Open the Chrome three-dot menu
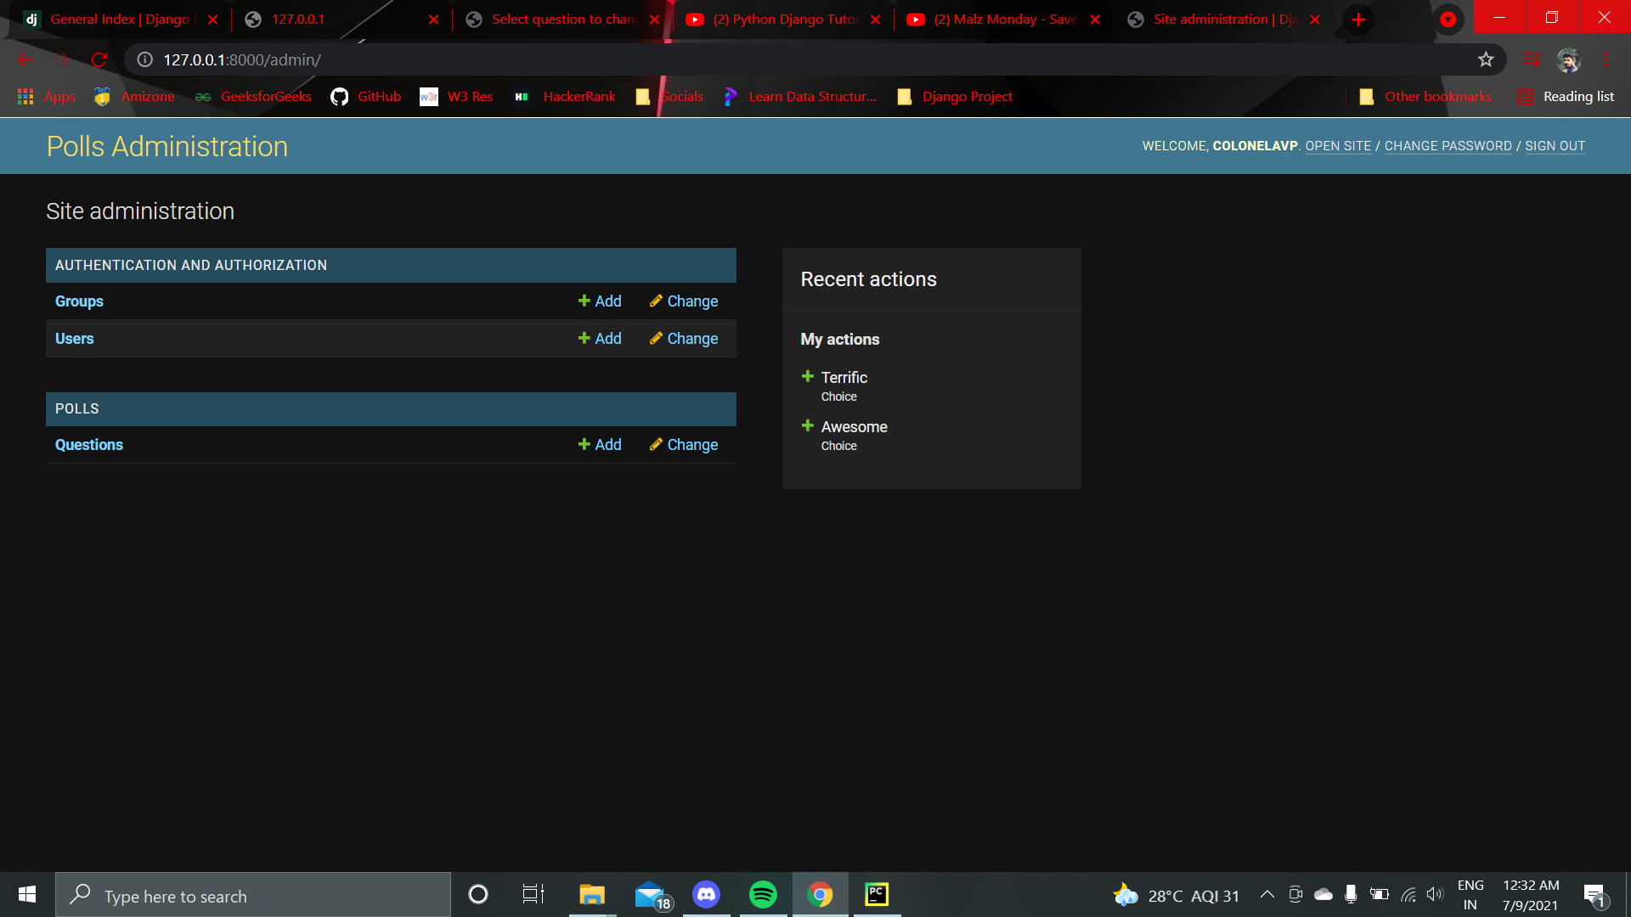The width and height of the screenshot is (1631, 917). point(1606,59)
